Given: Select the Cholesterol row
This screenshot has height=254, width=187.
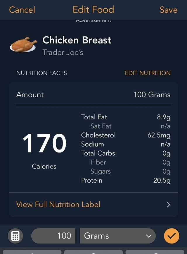Looking at the screenshot, I should point(126,135).
